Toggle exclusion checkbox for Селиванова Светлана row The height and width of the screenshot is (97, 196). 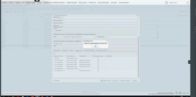(x=98, y=64)
